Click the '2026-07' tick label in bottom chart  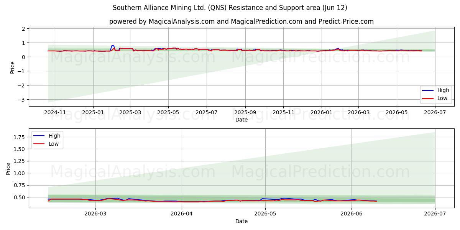pos(435,214)
